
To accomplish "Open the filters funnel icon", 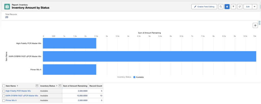I will pyautogui.click(x=233, y=7).
